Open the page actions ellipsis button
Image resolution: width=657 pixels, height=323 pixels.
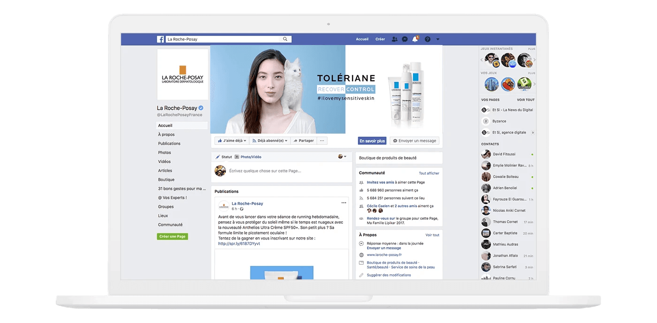(322, 141)
